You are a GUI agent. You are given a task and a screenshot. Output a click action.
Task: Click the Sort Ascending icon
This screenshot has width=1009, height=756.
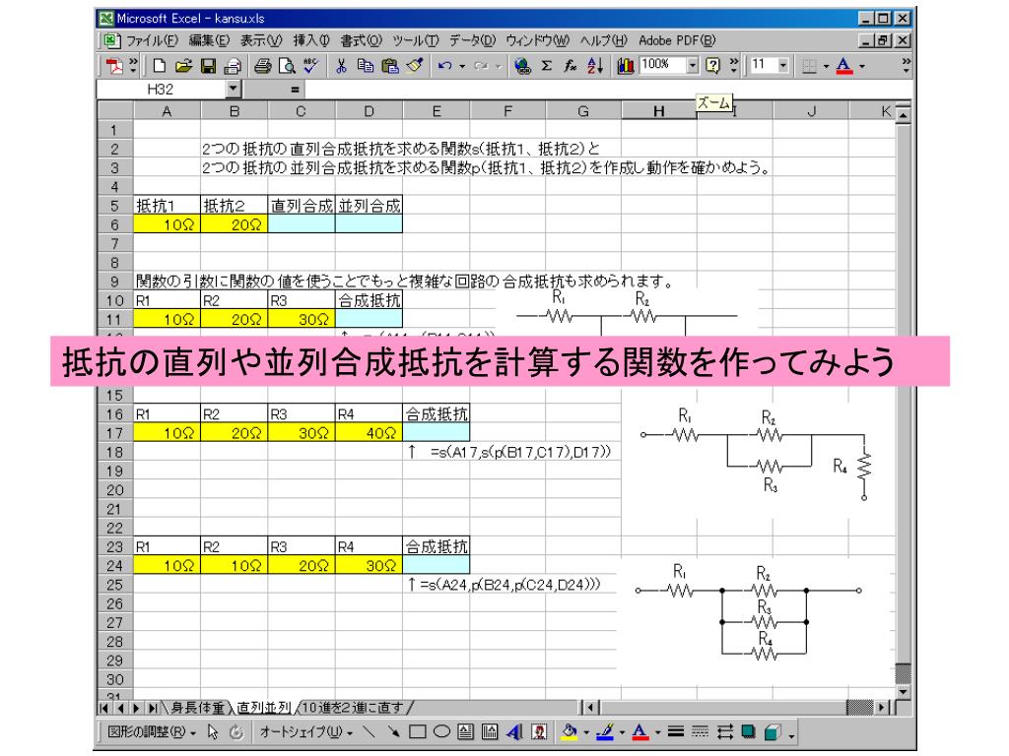tap(595, 66)
